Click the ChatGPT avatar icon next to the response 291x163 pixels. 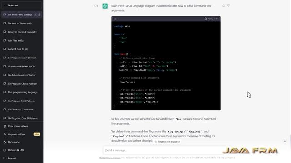pos(105,6)
